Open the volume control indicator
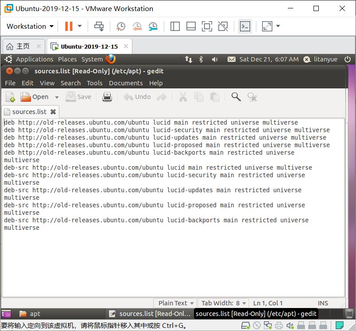This screenshot has height=331, width=356. click(215, 59)
